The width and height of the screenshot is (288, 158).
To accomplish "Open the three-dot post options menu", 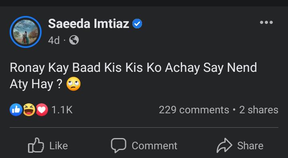I will tap(266, 22).
